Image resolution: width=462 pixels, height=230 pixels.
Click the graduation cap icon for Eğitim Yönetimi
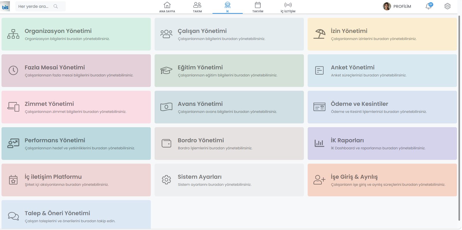(x=166, y=70)
